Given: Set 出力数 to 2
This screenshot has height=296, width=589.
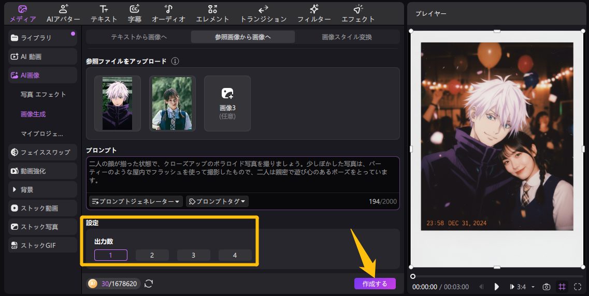Looking at the screenshot, I should point(152,255).
